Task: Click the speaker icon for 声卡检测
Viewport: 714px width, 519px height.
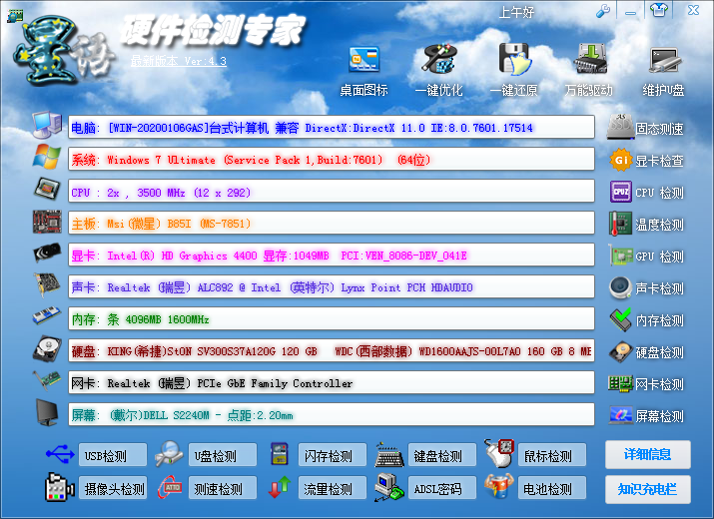Action: click(621, 287)
